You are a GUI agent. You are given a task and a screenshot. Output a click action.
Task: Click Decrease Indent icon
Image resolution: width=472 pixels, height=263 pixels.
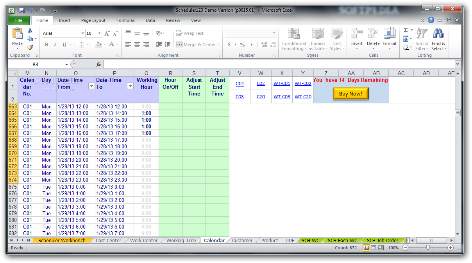pos(159,45)
